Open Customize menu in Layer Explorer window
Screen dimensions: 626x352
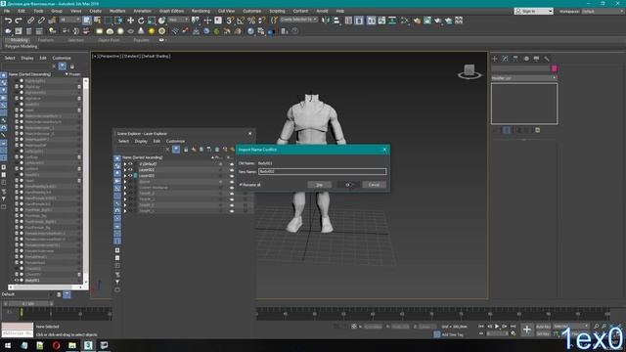point(175,141)
